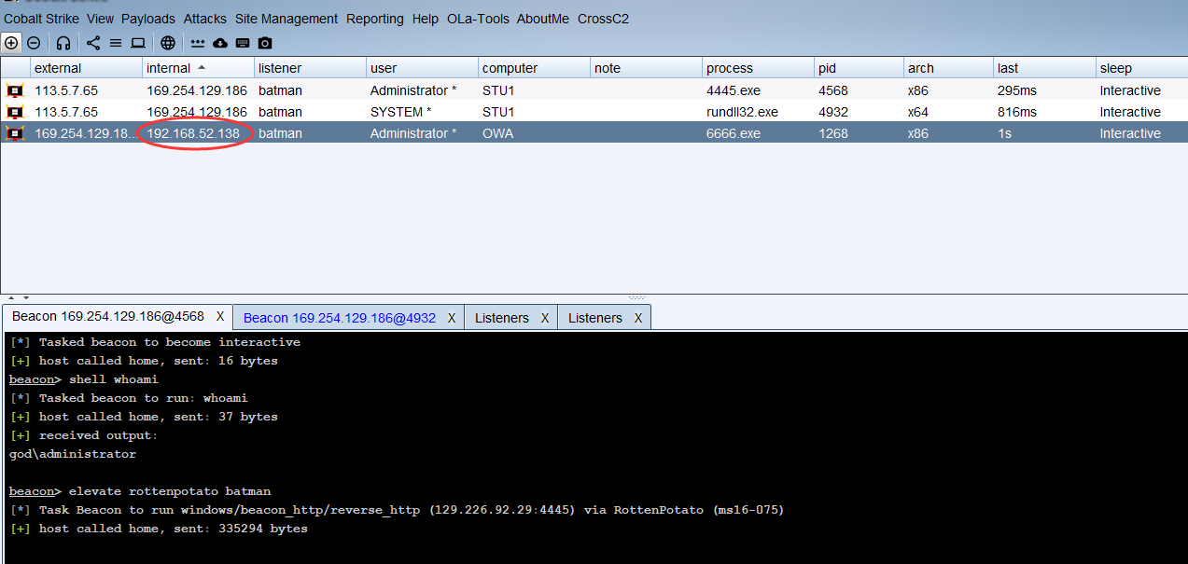The image size is (1188, 564).
Task: Open listeners via the headphones icon
Action: click(x=63, y=43)
